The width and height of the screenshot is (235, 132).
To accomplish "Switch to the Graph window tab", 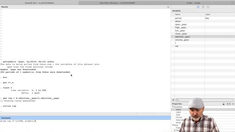I will [194, 3].
